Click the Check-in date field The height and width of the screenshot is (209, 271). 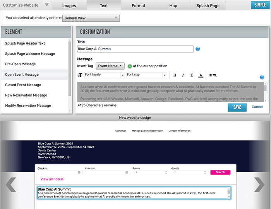60,172
